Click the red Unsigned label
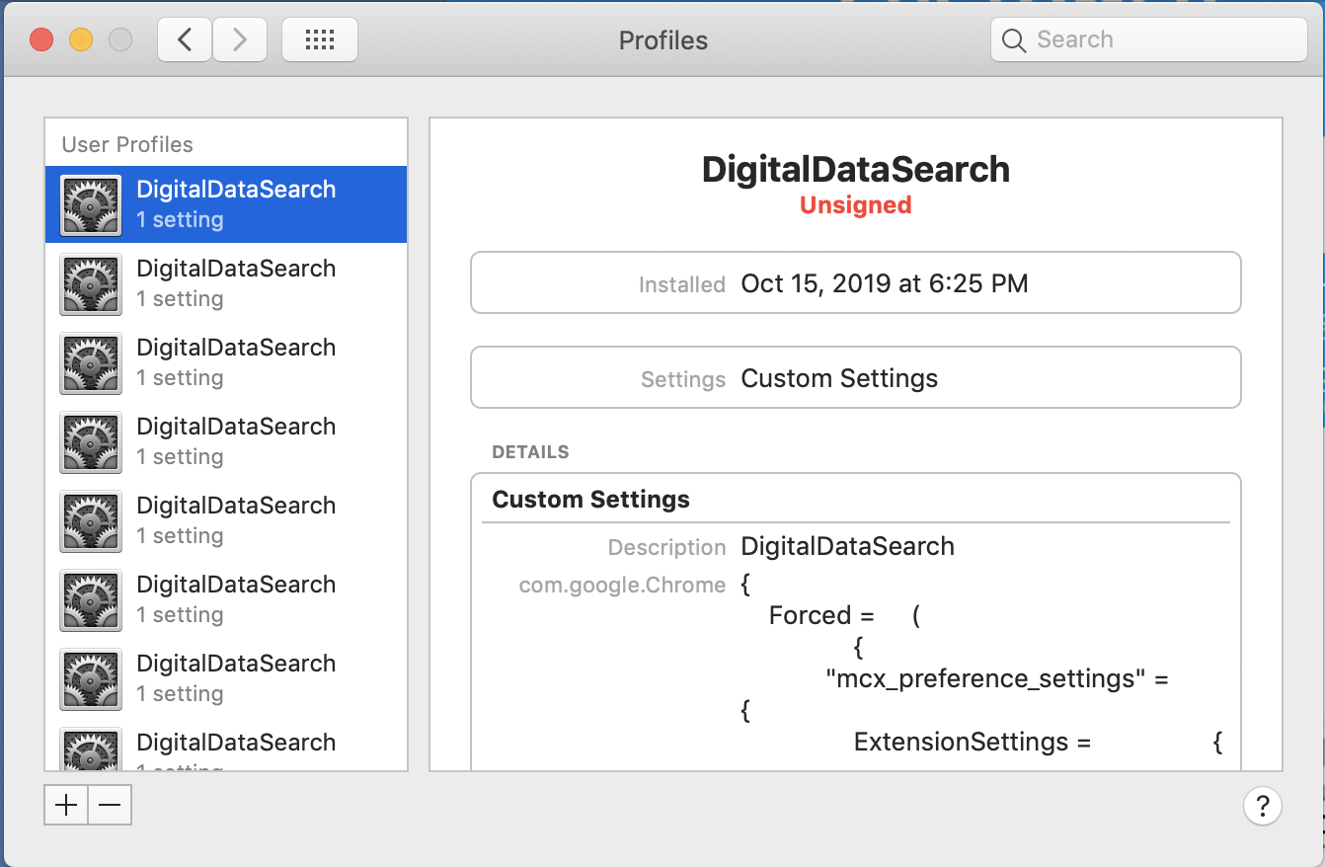Screen dimensions: 1325x867 pyautogui.click(x=855, y=205)
